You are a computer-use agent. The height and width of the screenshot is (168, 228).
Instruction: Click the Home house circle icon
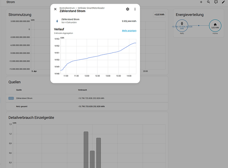click(215, 25)
